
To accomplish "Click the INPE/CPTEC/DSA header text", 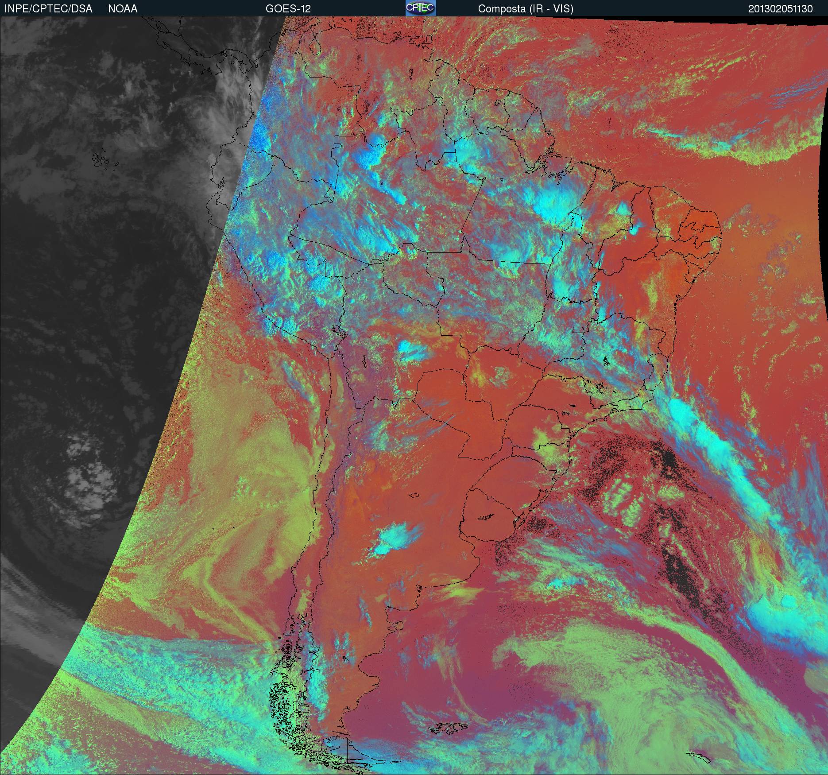I will coord(48,9).
